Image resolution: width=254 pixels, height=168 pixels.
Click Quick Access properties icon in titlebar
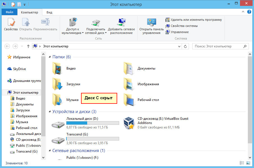(x=13, y=4)
